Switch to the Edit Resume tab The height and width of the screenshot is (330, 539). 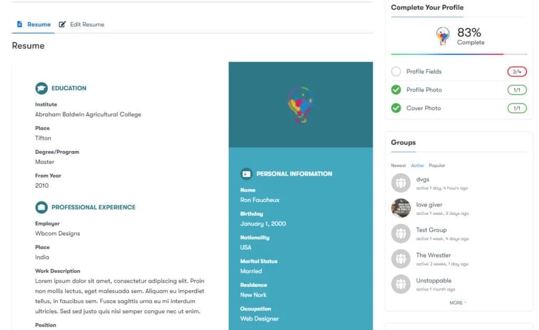coord(87,25)
